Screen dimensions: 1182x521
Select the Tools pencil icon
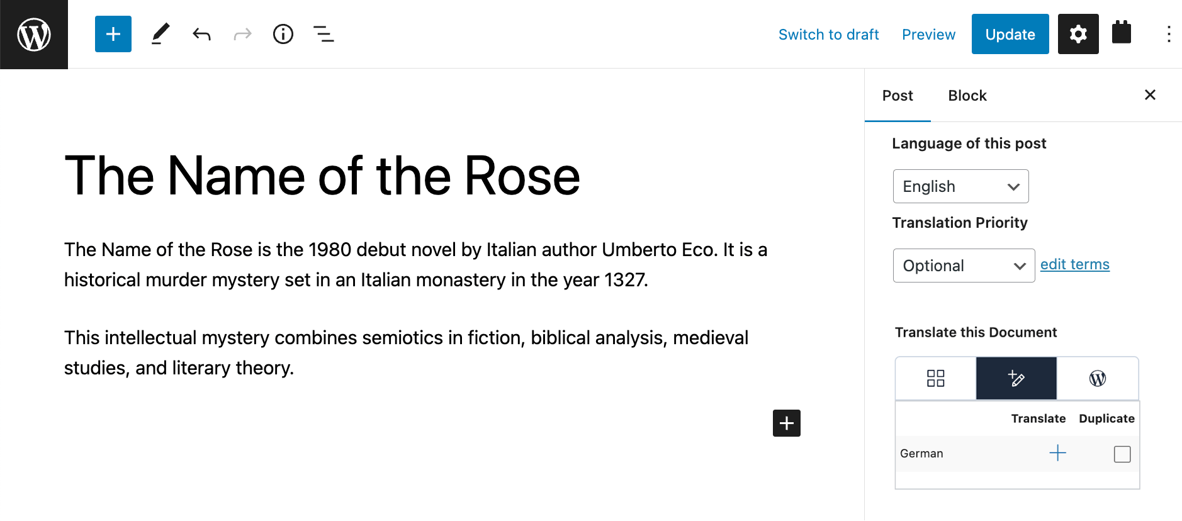pos(160,34)
